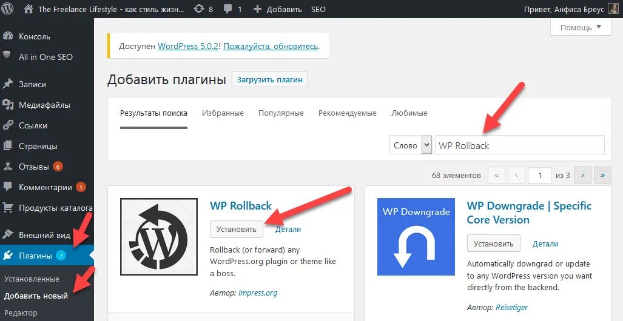Open Медиафайлы in the sidebar
This screenshot has height=321, width=623.
pyautogui.click(x=44, y=105)
